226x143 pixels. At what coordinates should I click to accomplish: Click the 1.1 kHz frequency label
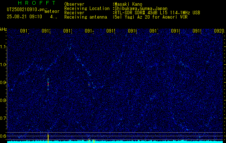click(x=3, y=46)
